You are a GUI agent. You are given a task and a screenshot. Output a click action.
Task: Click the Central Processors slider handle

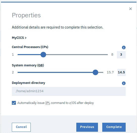[x=43, y=55]
